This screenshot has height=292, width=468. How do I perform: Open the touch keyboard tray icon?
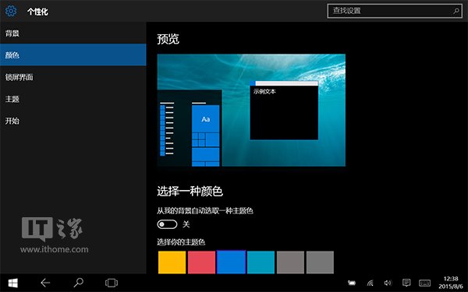(x=424, y=283)
